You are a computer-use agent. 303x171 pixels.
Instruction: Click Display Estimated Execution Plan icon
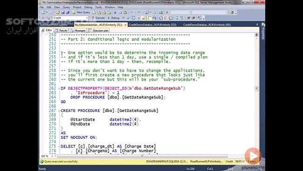coord(133,18)
